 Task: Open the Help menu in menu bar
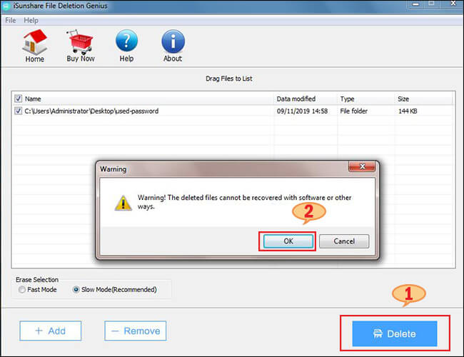click(31, 21)
